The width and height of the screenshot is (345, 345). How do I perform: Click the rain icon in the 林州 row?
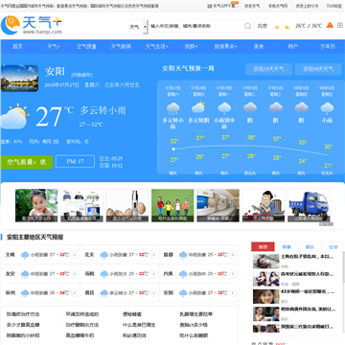pyautogui.click(x=25, y=293)
